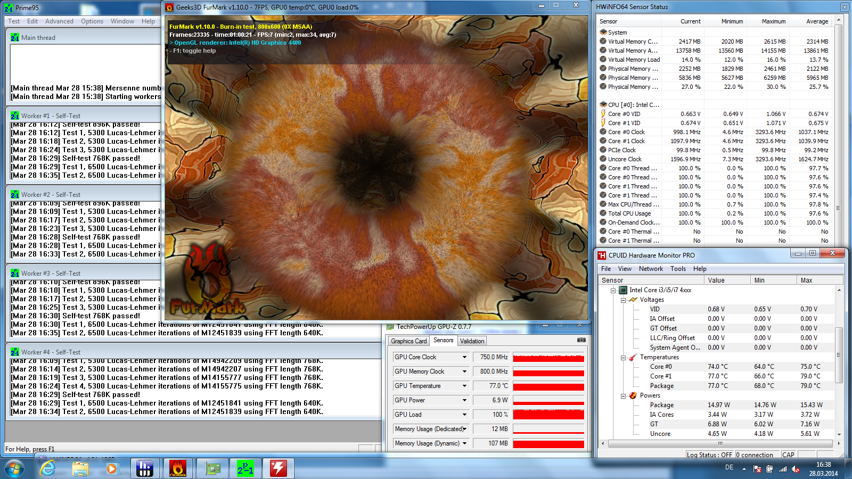Image resolution: width=852 pixels, height=479 pixels.
Task: Select HWMonitor taskbar icon with bars
Action: (145, 468)
